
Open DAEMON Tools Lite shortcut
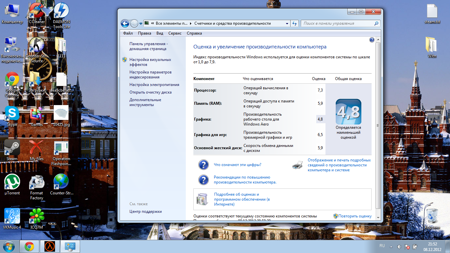click(x=62, y=15)
